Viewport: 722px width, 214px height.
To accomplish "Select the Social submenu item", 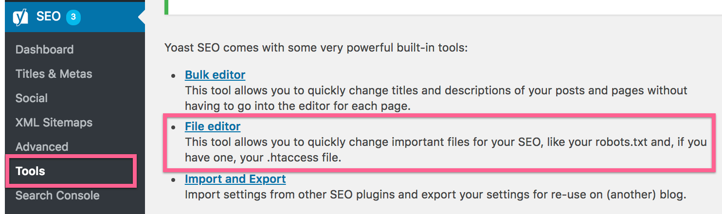I will click(32, 98).
